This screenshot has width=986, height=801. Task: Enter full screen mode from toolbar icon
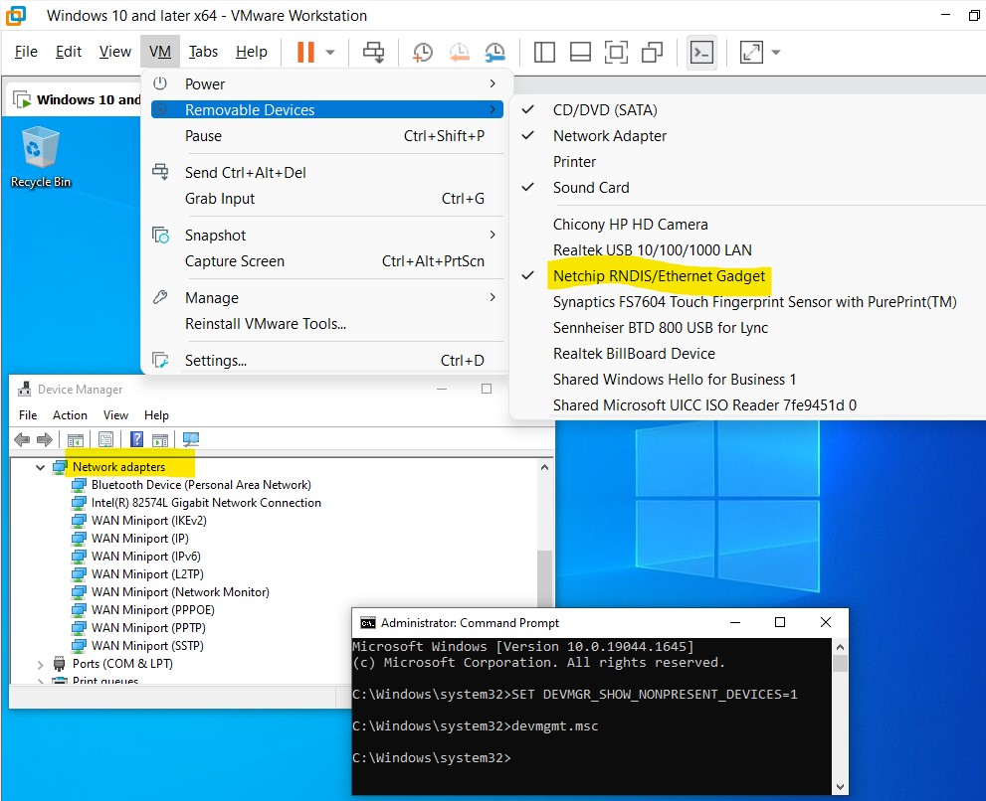(616, 52)
